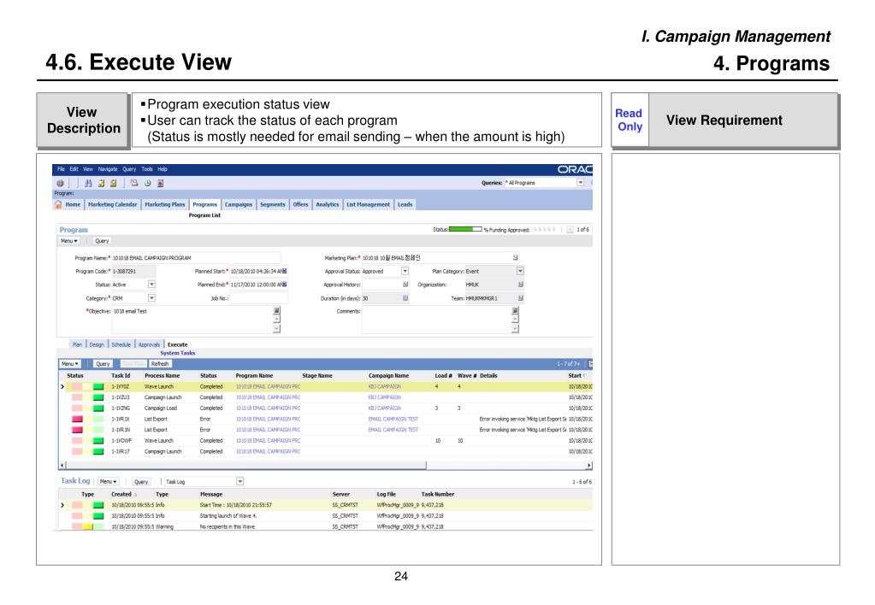
Task: Open the Marketing Plan pick icon
Action: coord(515,257)
